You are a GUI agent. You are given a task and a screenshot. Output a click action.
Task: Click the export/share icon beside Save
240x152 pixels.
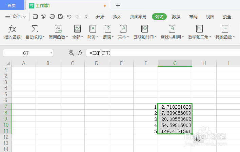pyautogui.click(x=44, y=17)
